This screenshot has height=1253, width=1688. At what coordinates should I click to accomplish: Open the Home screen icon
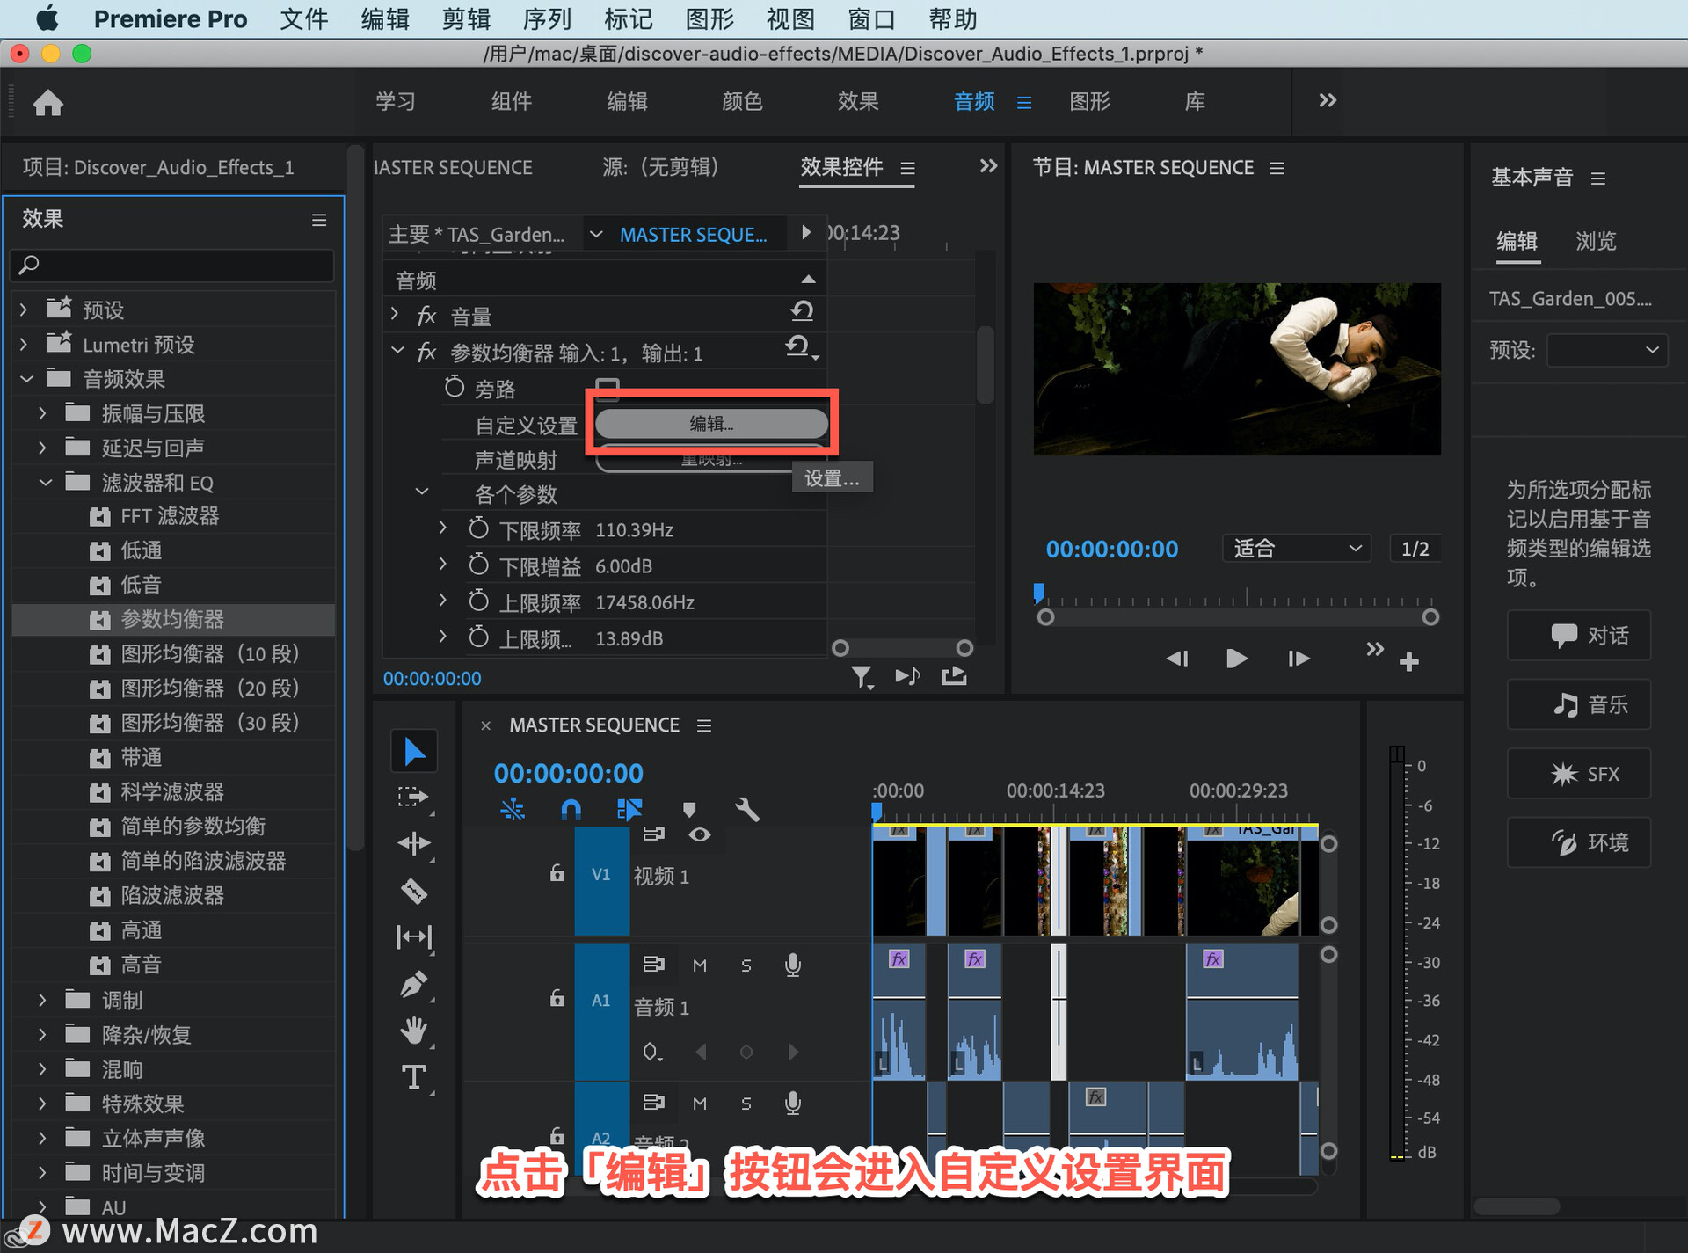point(48,103)
